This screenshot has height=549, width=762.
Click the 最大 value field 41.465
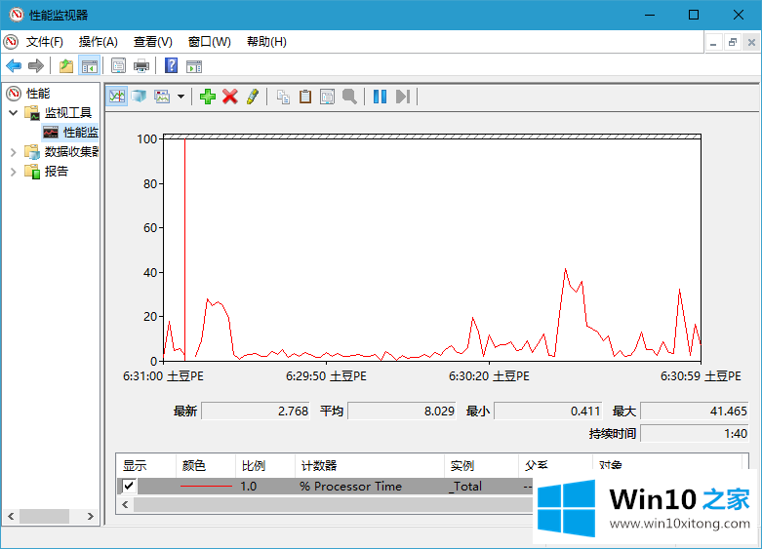pos(695,412)
